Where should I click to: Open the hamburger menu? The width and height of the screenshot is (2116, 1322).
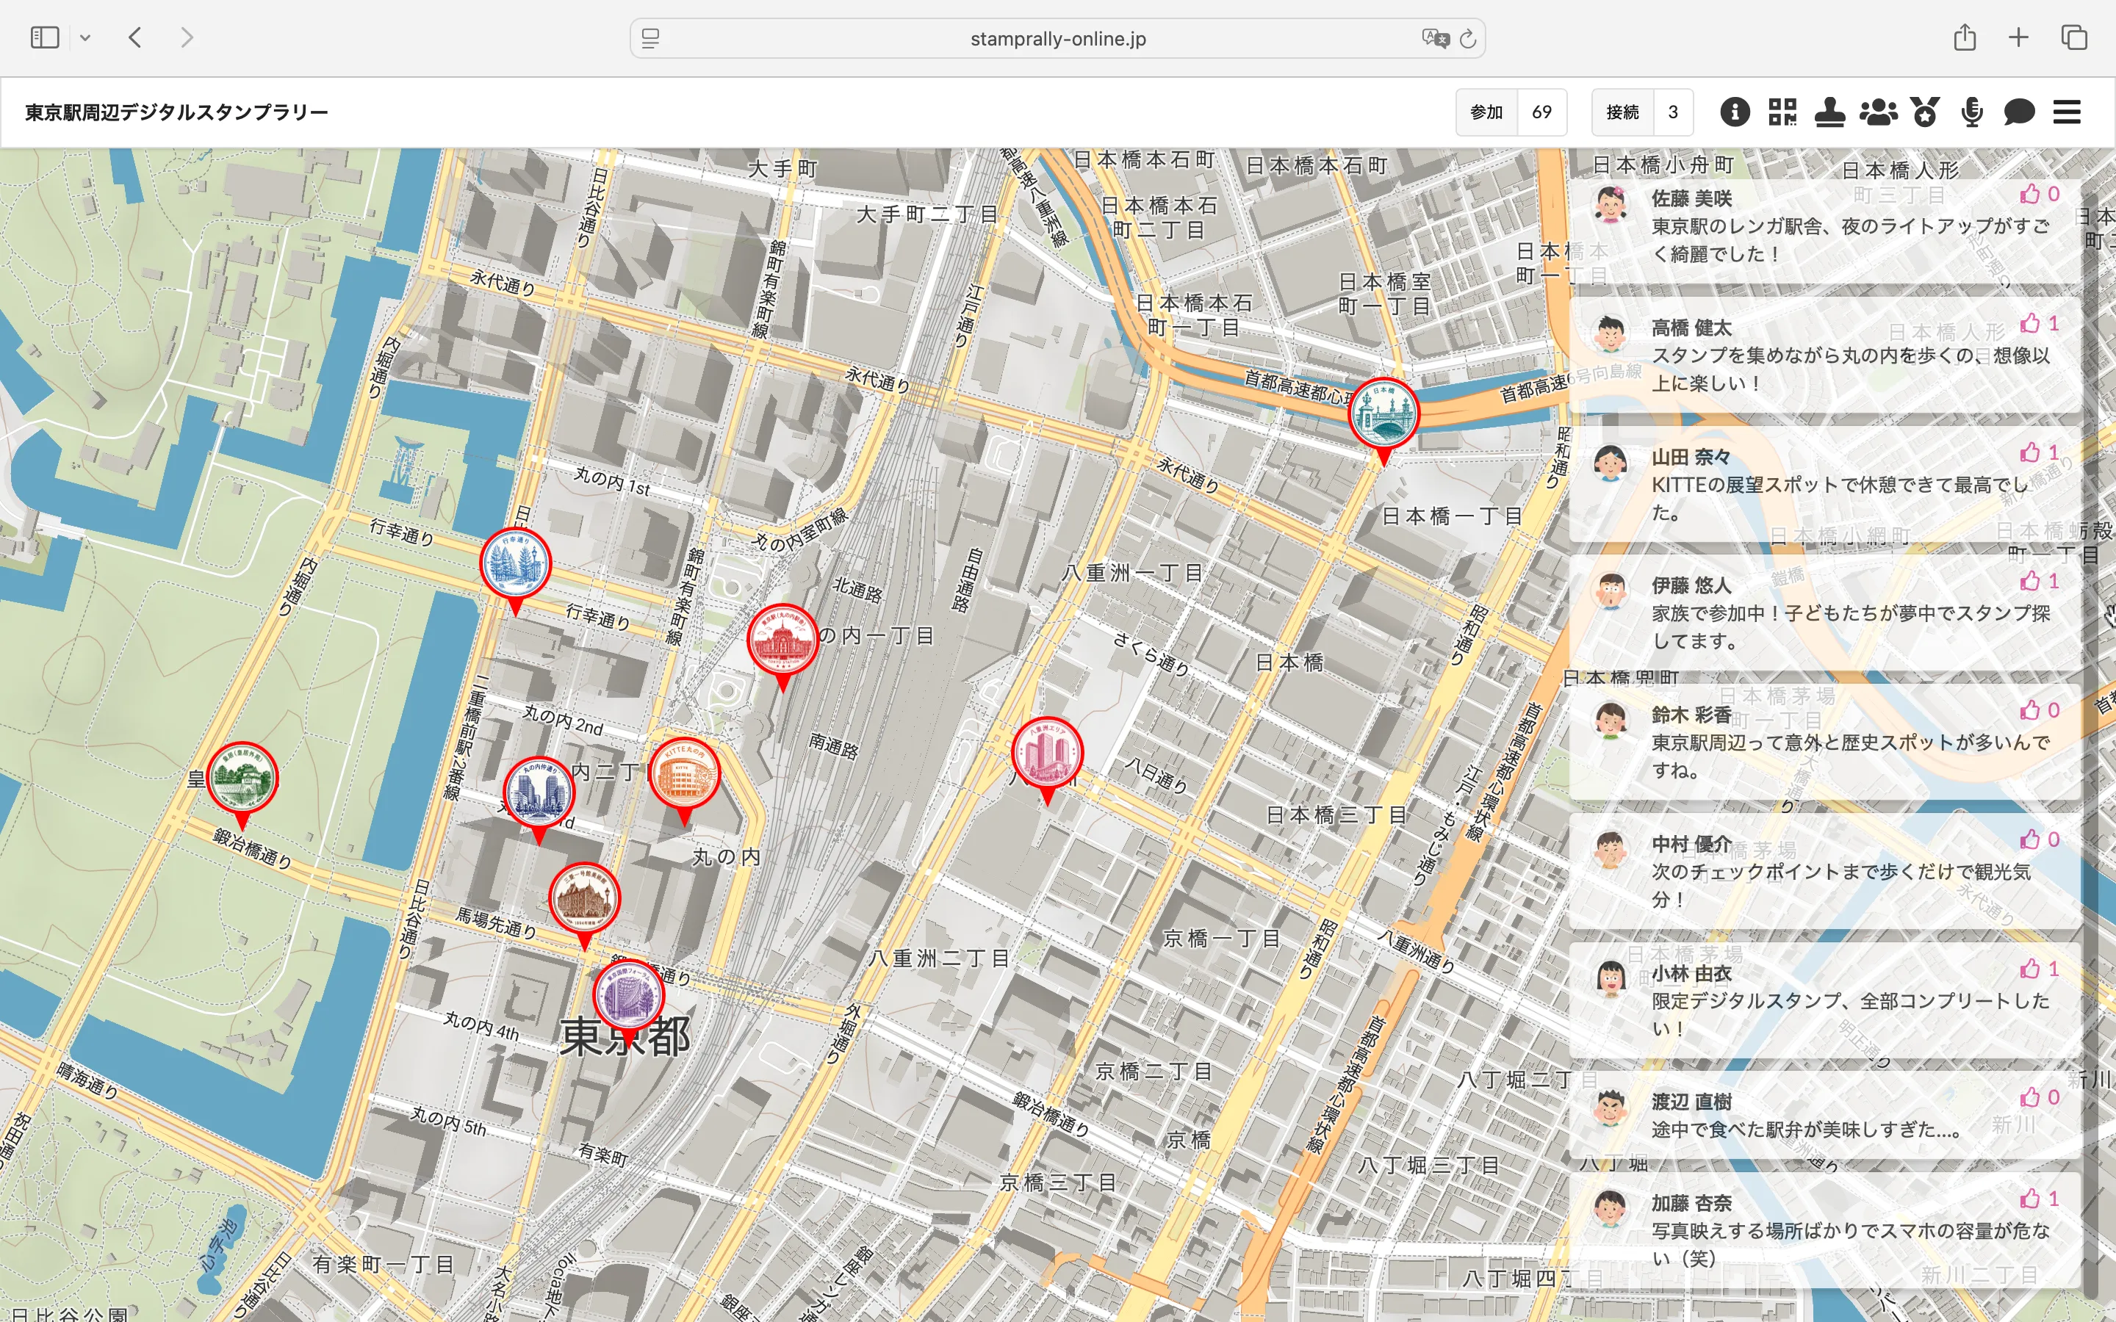tap(2067, 112)
